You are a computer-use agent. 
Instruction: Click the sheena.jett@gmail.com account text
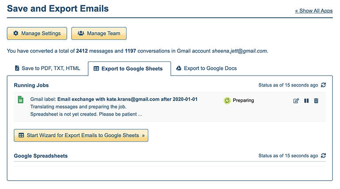240,51
